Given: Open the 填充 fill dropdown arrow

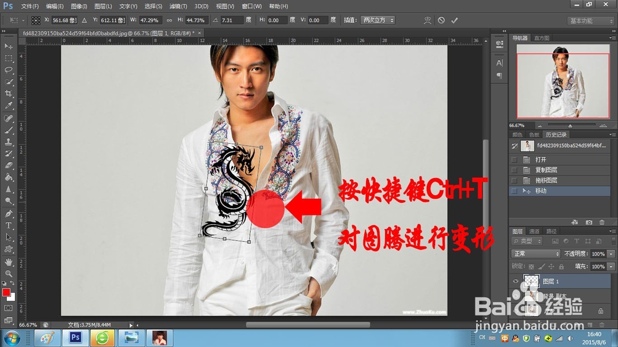Looking at the screenshot, I should click(x=611, y=267).
